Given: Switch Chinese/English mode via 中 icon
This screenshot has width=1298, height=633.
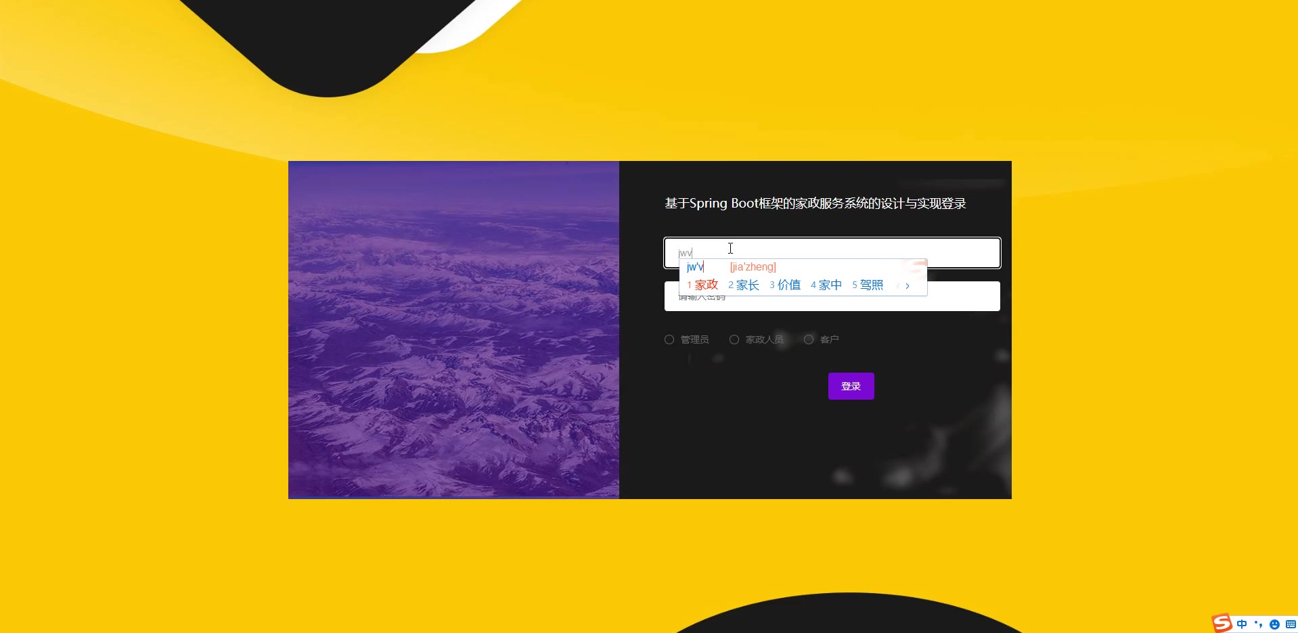Looking at the screenshot, I should pos(1242,624).
